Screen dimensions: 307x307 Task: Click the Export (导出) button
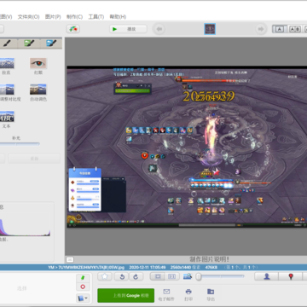click(211, 295)
